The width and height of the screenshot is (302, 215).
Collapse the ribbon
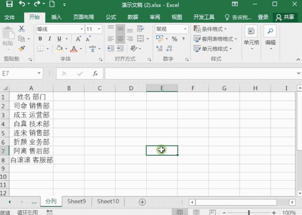click(x=298, y=60)
